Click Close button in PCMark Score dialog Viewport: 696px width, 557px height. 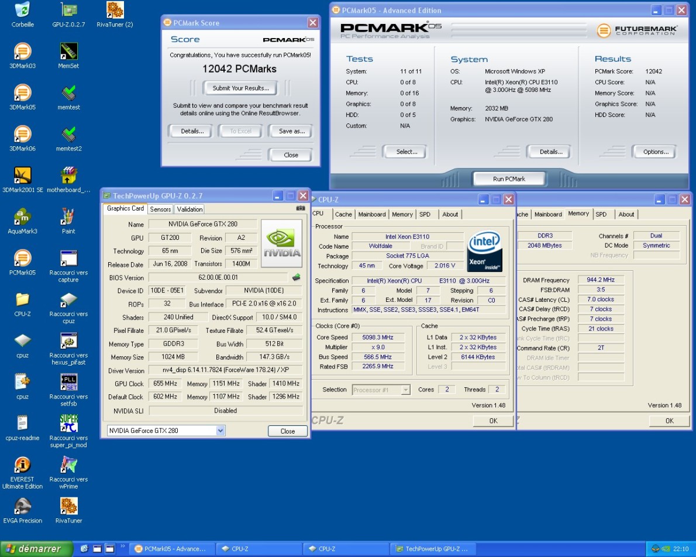click(291, 155)
